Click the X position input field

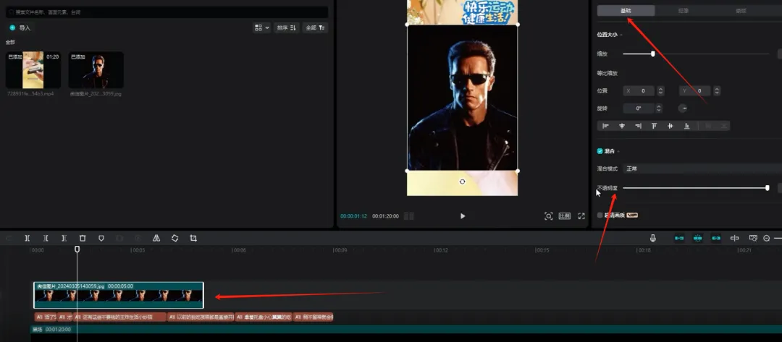pos(640,91)
